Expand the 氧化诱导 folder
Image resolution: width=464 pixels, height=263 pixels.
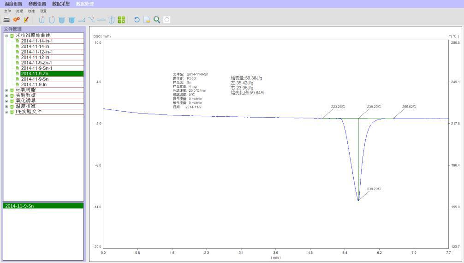[6, 101]
